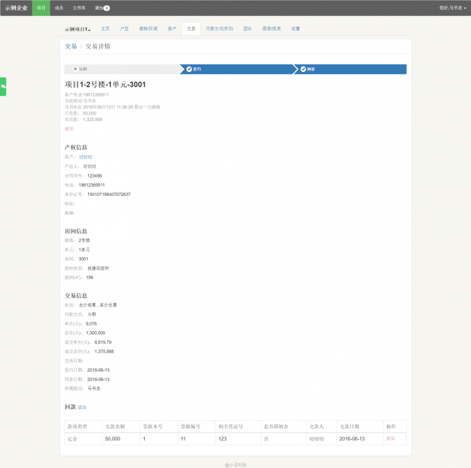Click the 示例企业 brand logo
The height and width of the screenshot is (468, 471).
17,8
